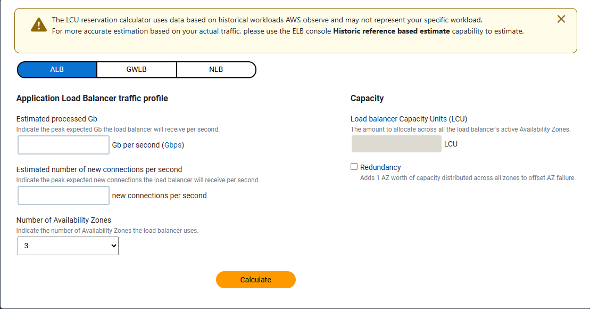Select the NLB load balancer tab

tap(215, 70)
